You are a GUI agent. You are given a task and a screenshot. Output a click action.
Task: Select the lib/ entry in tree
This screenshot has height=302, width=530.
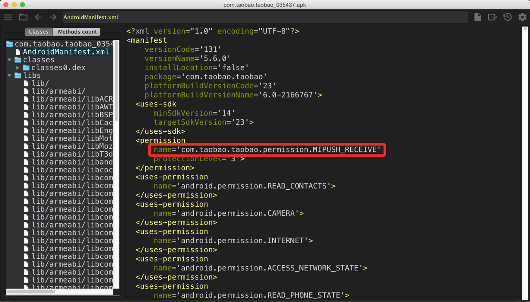(x=36, y=83)
